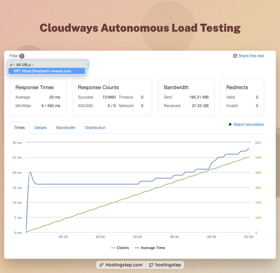
Task: Click the 'Filter' label text
Action: pyautogui.click(x=14, y=56)
